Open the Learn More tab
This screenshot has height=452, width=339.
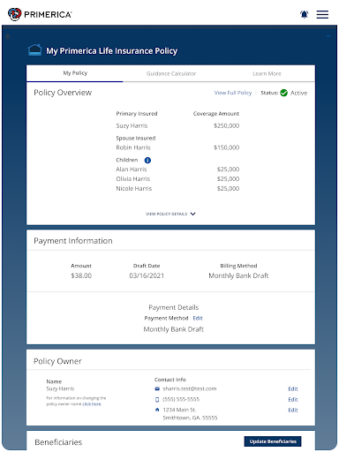[x=267, y=73]
